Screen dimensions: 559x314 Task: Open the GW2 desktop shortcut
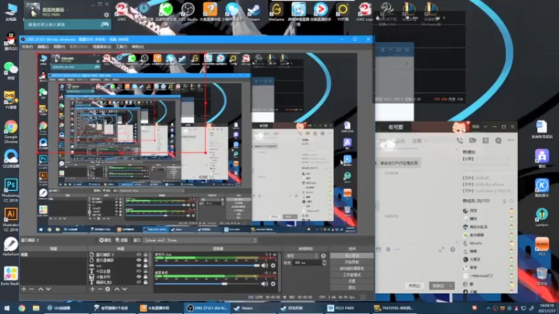point(122,12)
